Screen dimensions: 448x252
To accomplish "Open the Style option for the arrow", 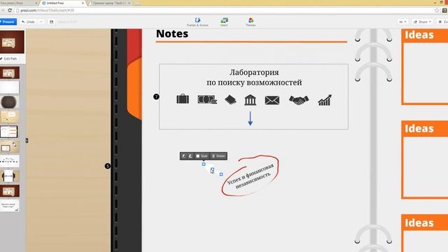I will tap(202, 156).
